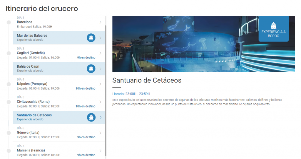
Task: Click timeline dot beside Barcelona
Action: coord(9,22)
